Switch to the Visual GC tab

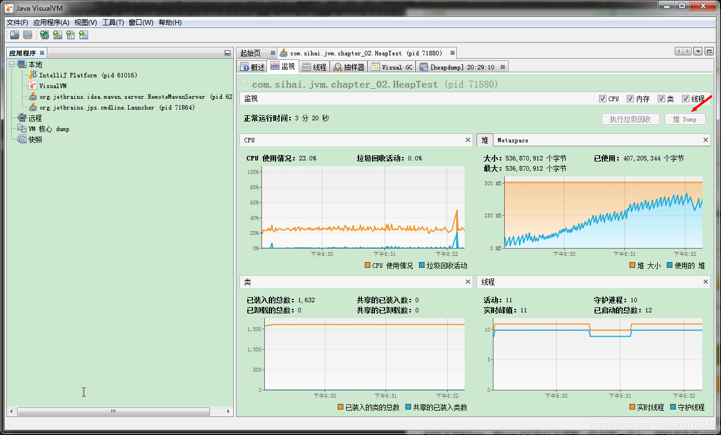(x=392, y=67)
